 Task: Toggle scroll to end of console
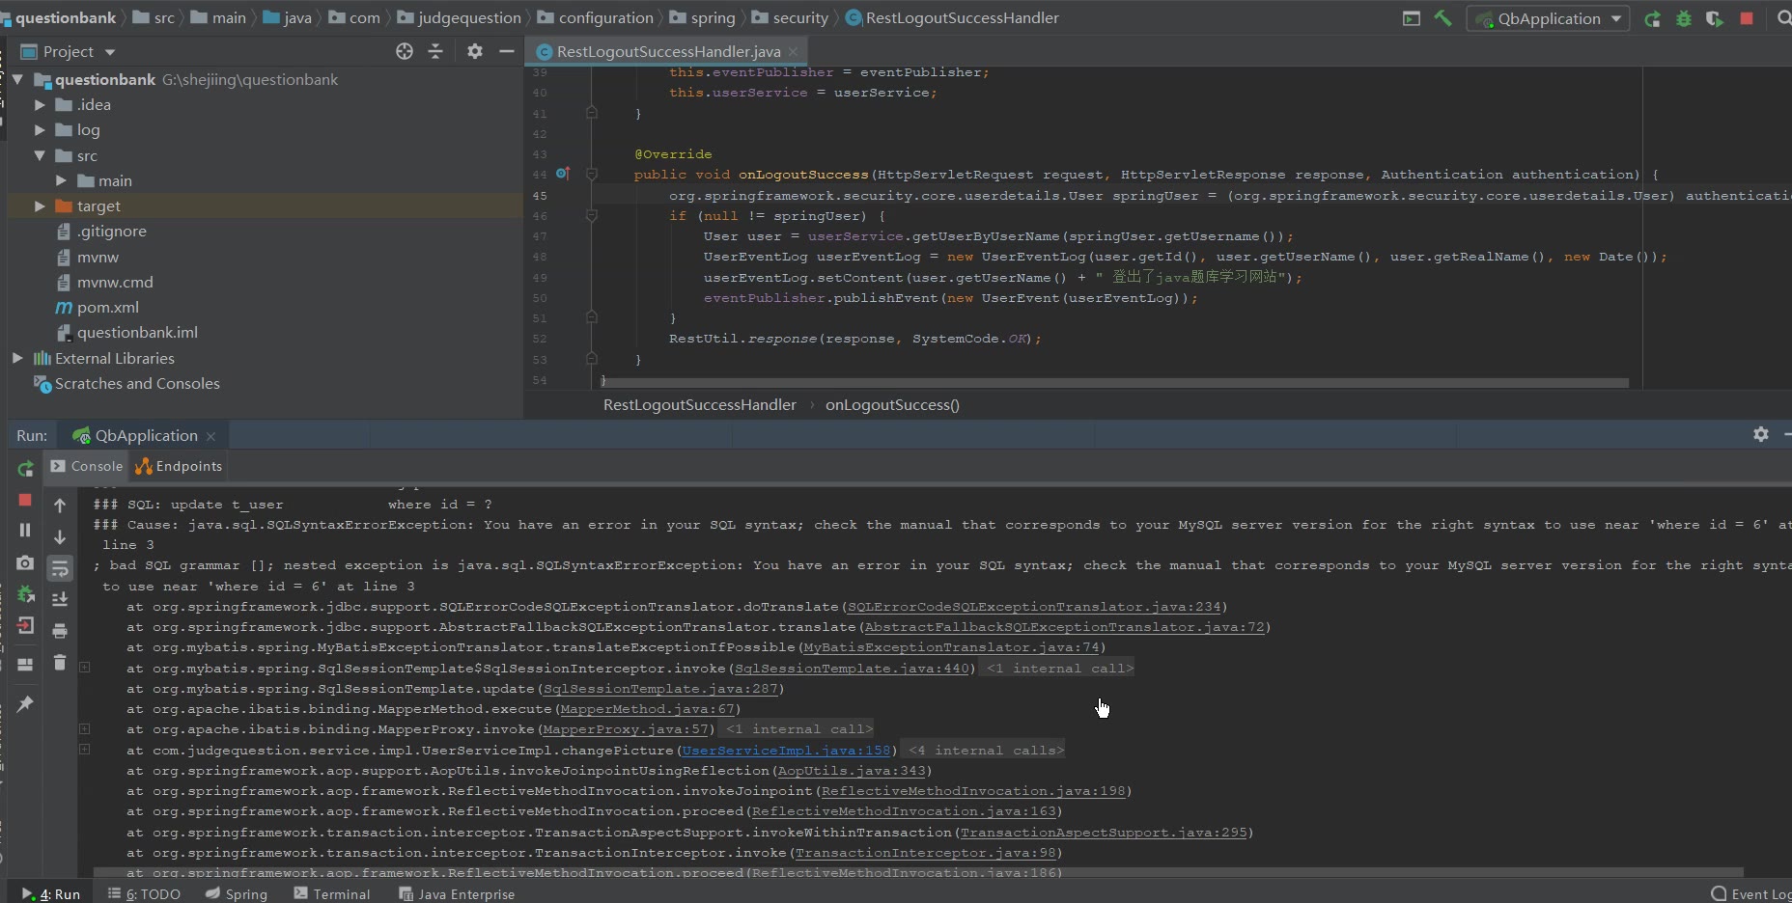(60, 599)
